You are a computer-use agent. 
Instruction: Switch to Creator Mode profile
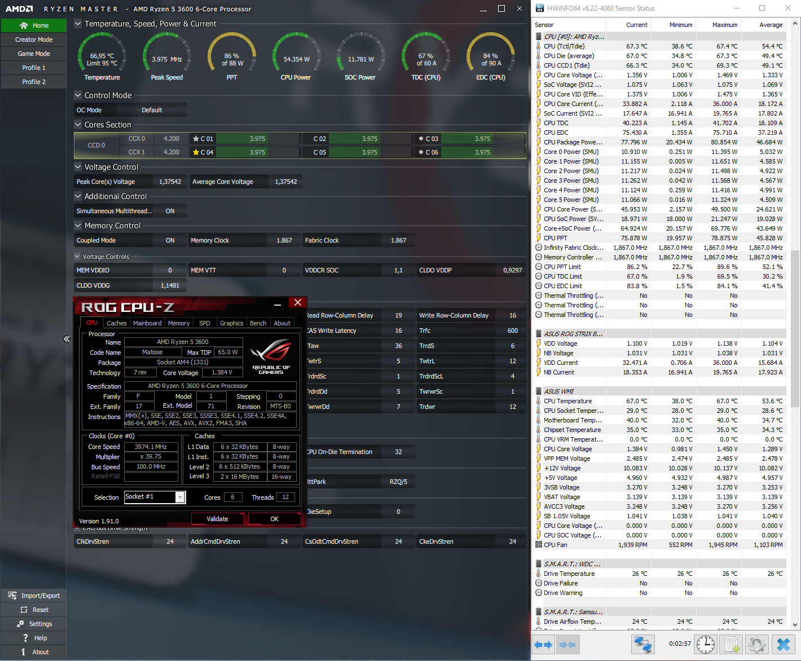pyautogui.click(x=34, y=39)
